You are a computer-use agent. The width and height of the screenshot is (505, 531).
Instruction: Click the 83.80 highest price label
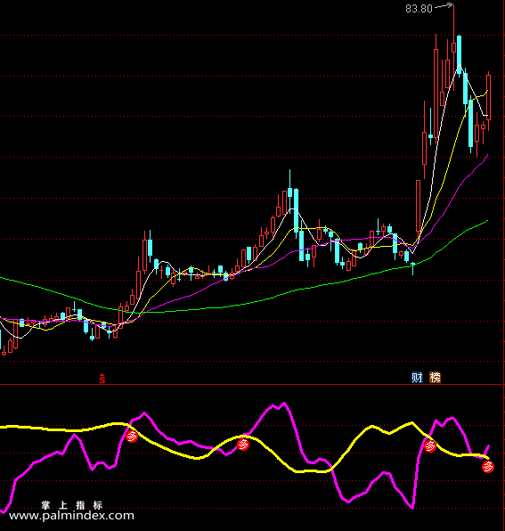pyautogui.click(x=419, y=9)
